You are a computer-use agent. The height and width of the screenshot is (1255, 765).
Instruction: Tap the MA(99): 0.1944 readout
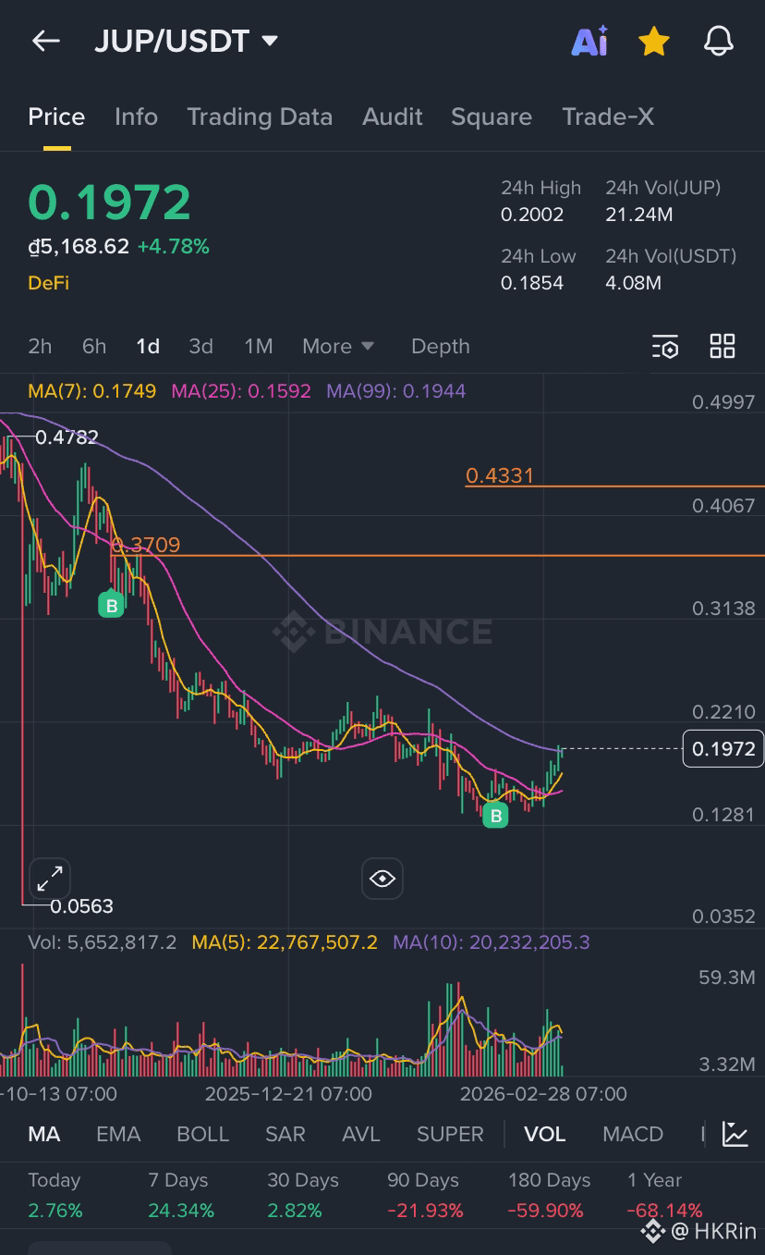(x=396, y=391)
